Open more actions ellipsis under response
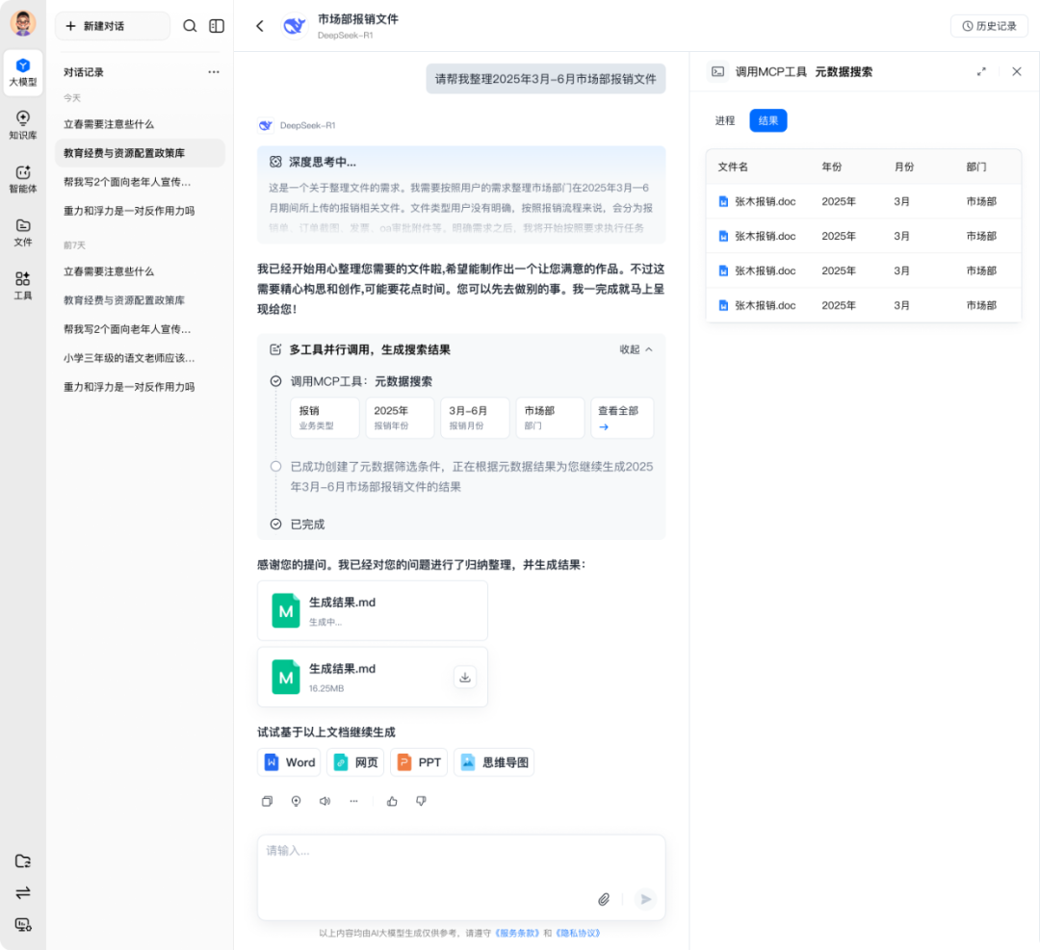The image size is (1040, 950). tap(353, 801)
